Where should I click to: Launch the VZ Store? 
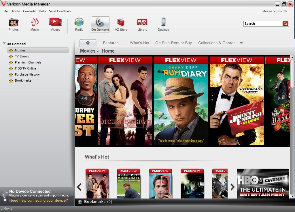[121, 24]
